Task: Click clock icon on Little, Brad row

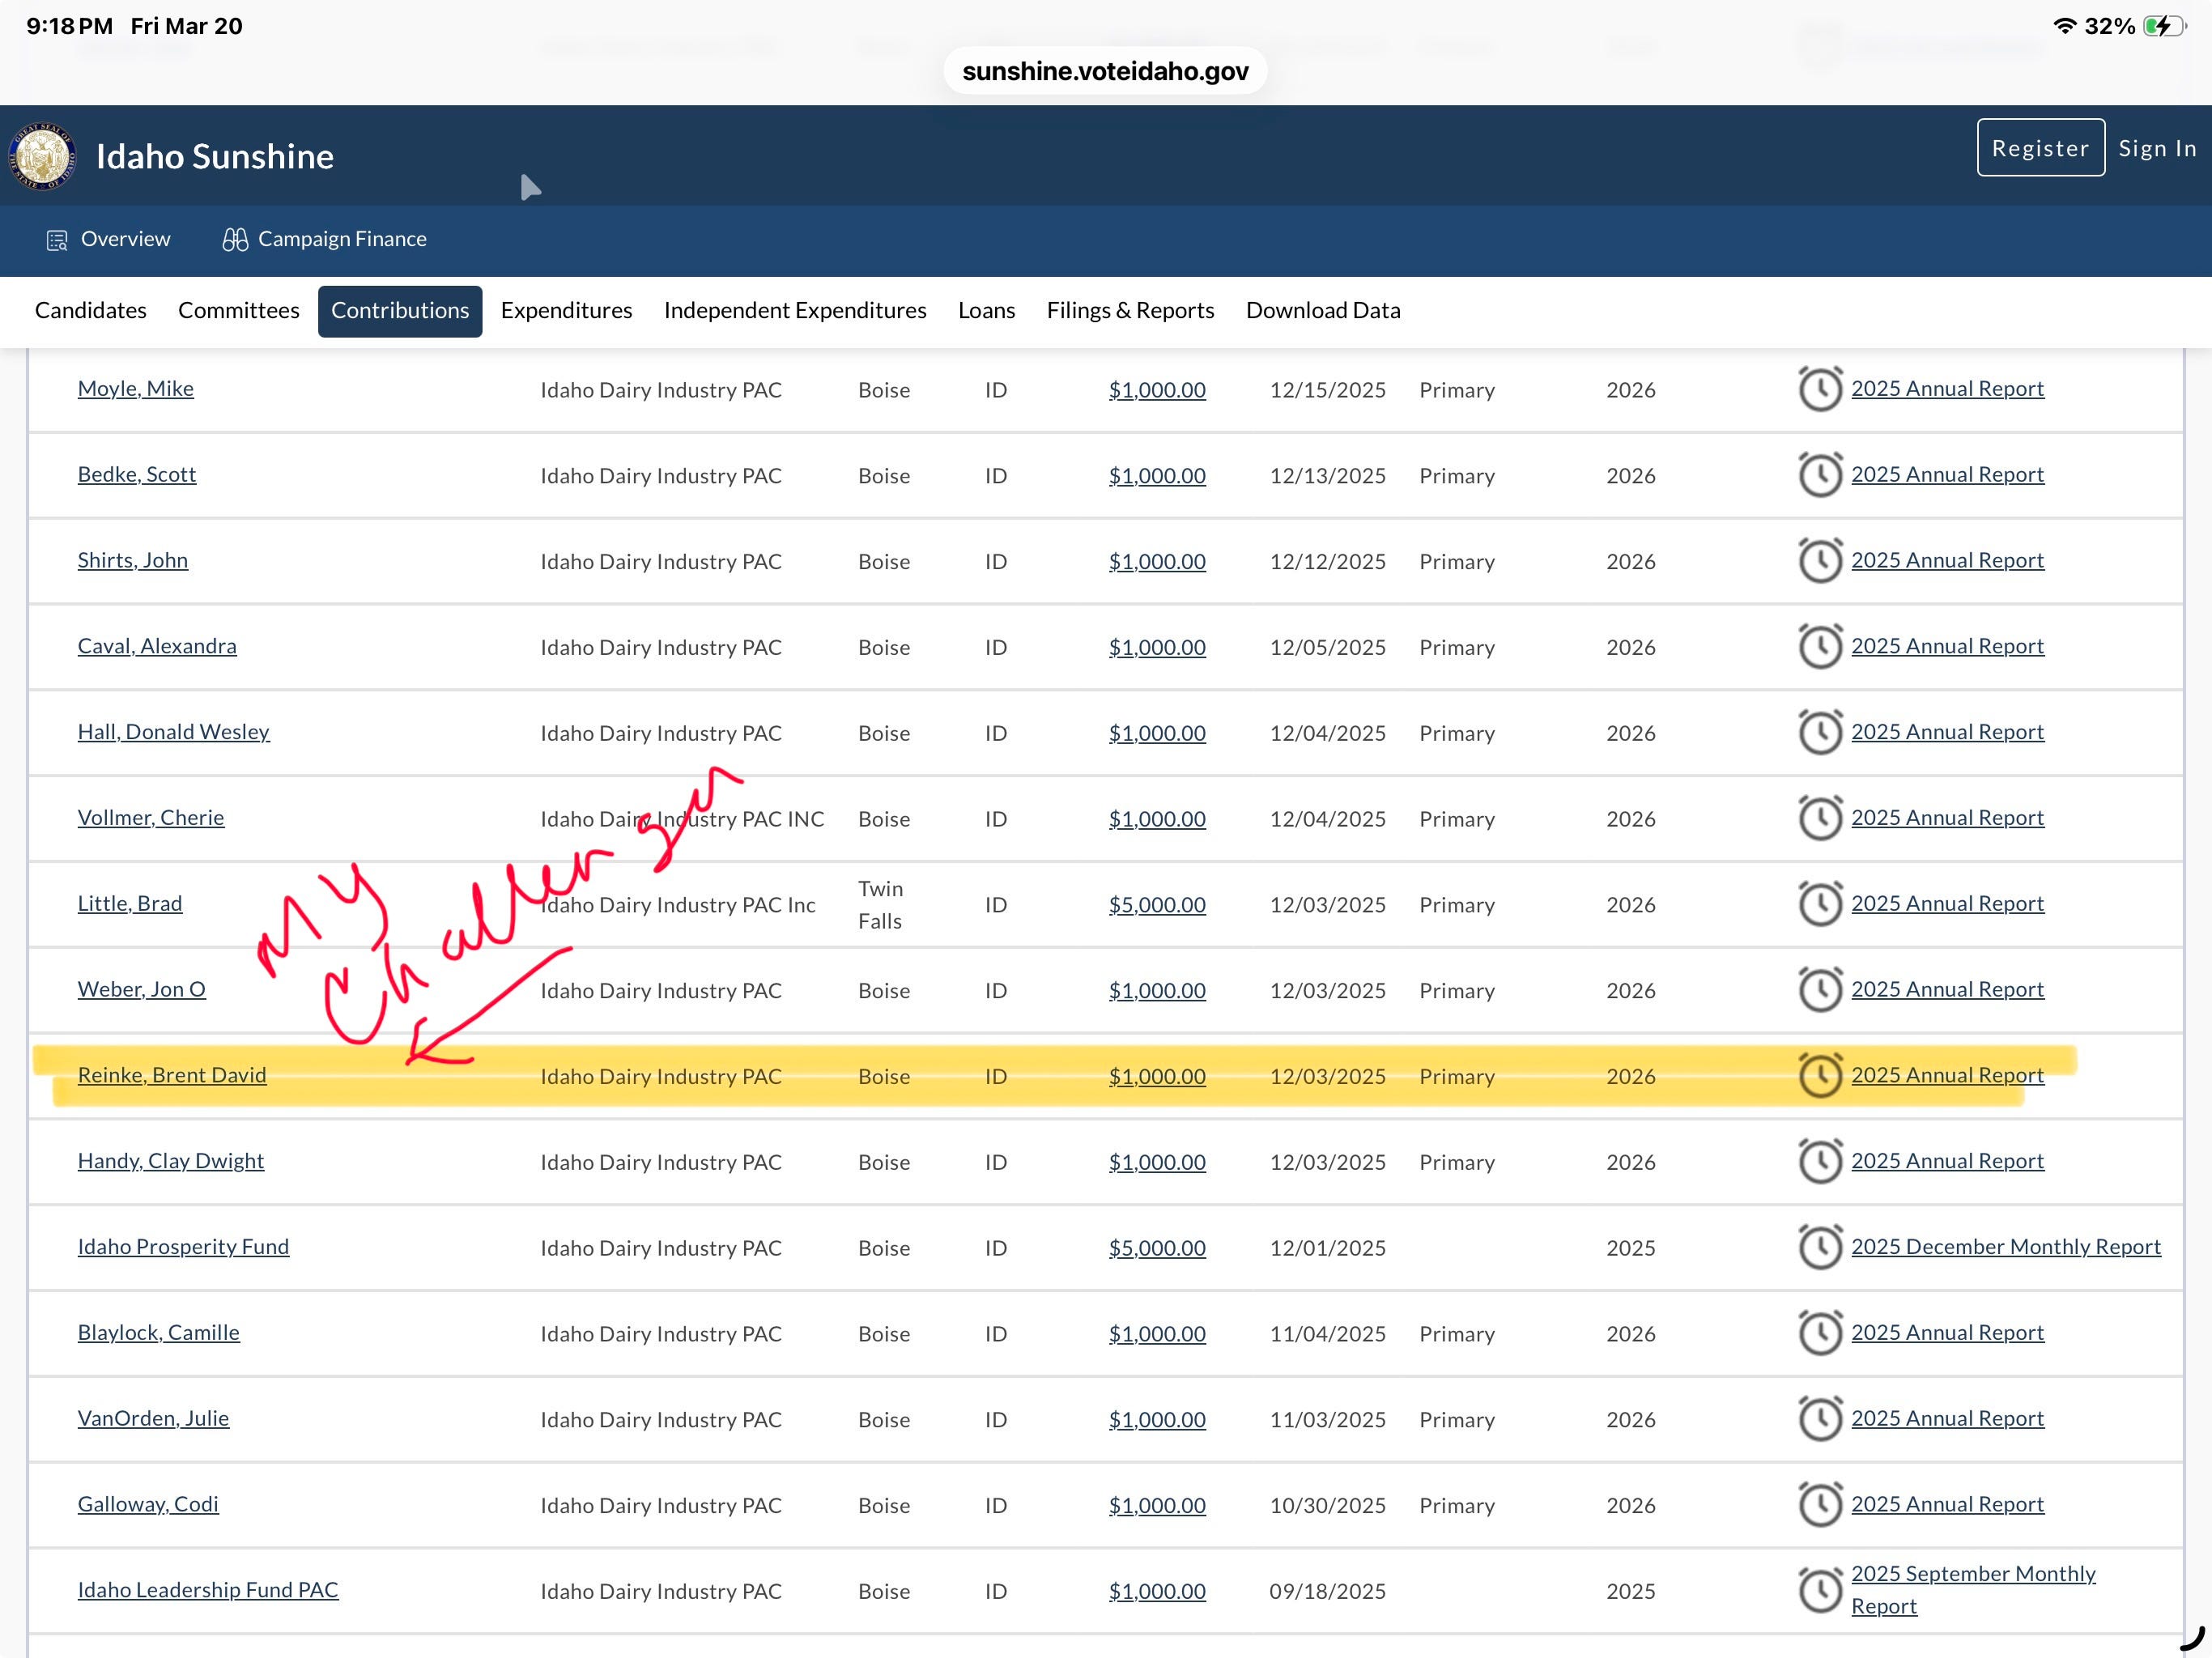Action: 1820,904
